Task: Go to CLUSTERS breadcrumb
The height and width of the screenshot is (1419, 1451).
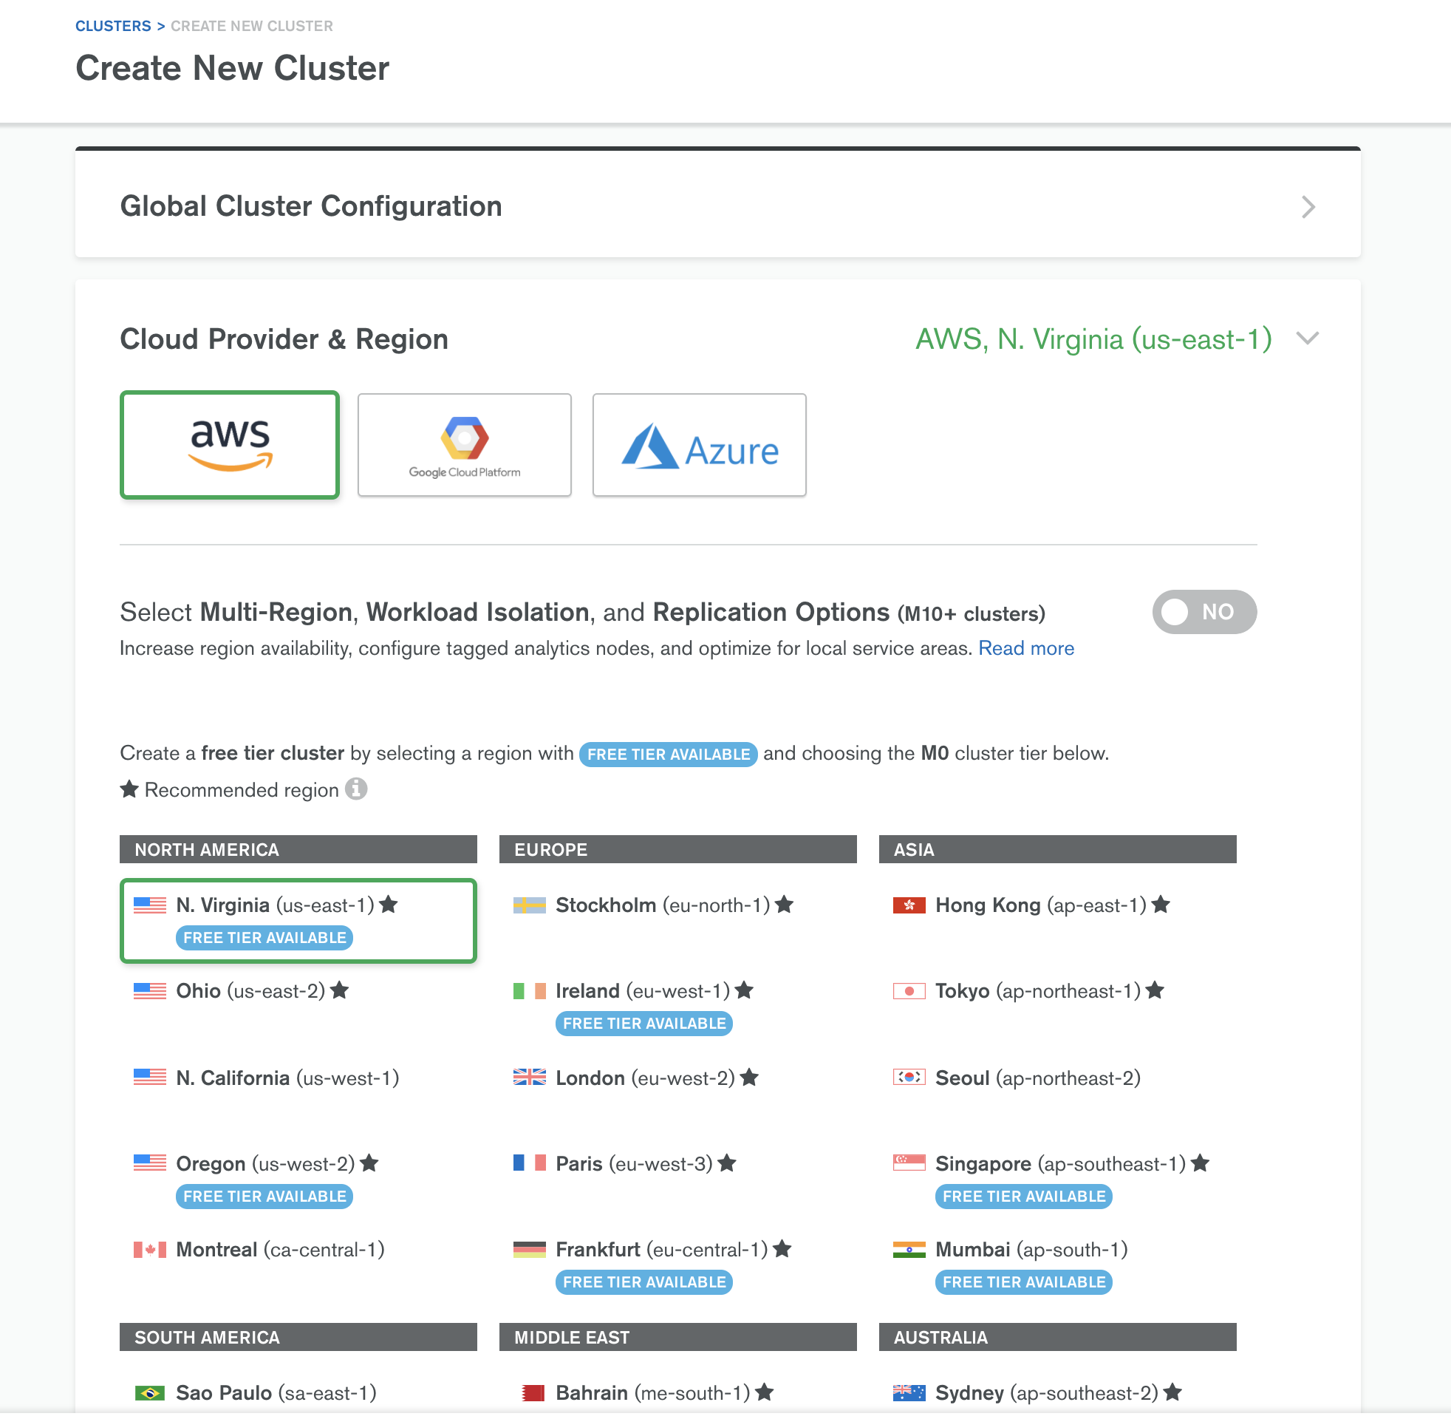Action: [113, 26]
